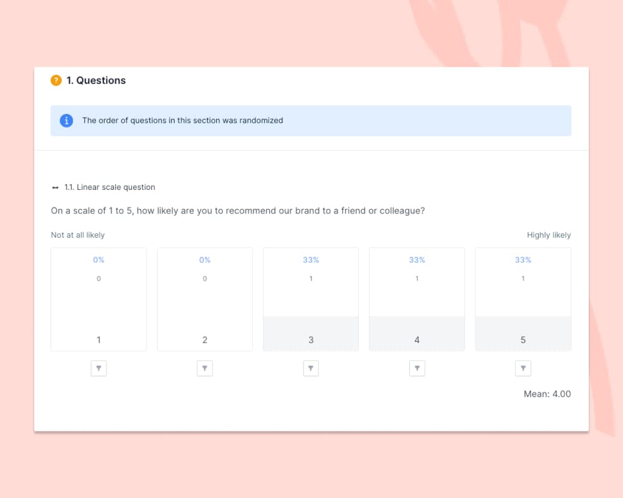Click the Mean: 4.00 summary text
This screenshot has height=498, width=623.
548,394
